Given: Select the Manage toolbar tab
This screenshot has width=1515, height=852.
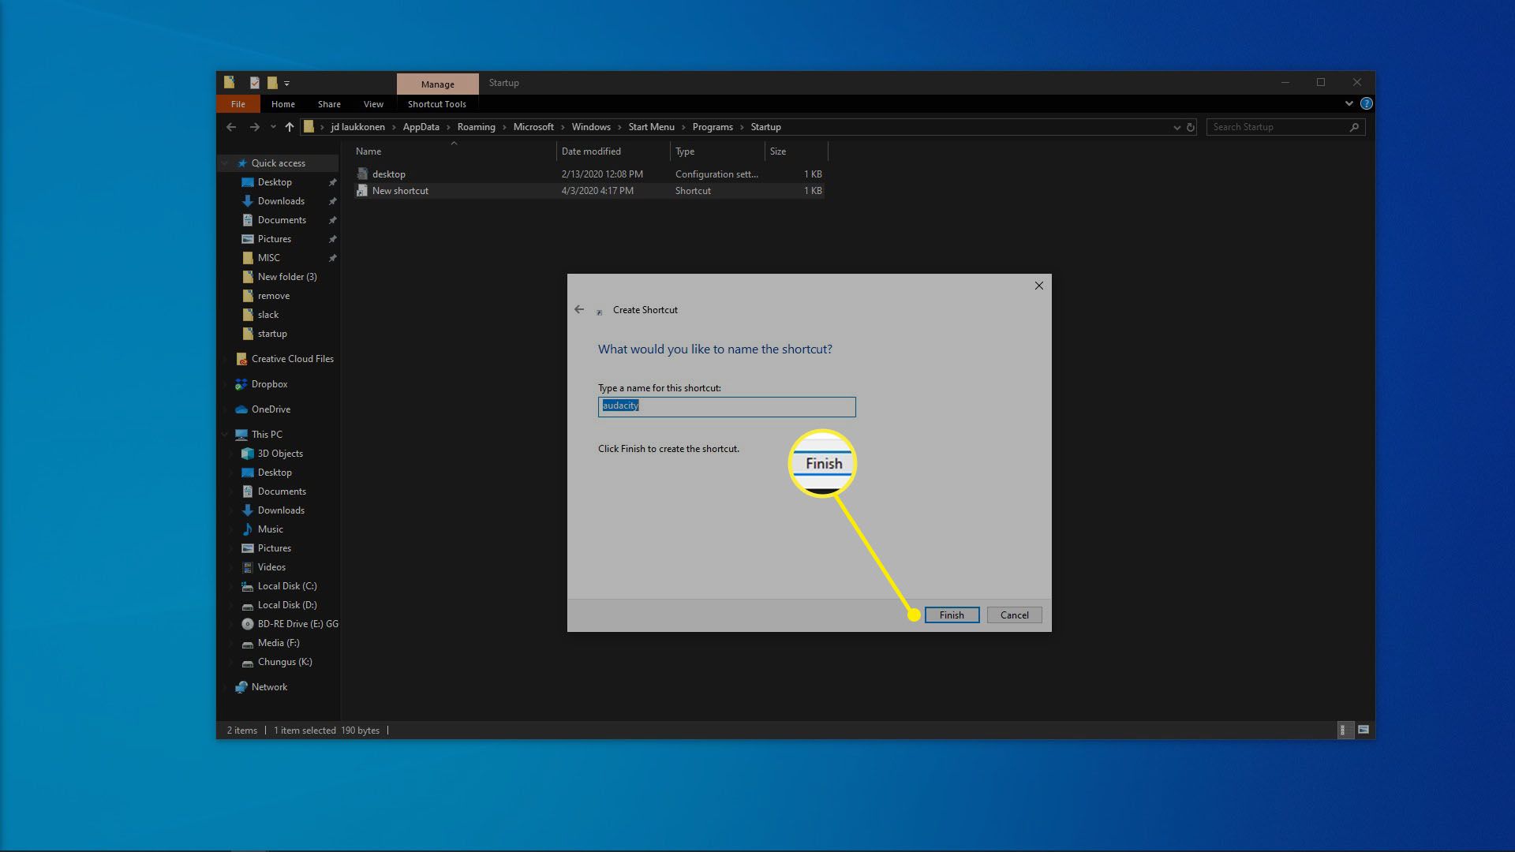Looking at the screenshot, I should (x=436, y=83).
